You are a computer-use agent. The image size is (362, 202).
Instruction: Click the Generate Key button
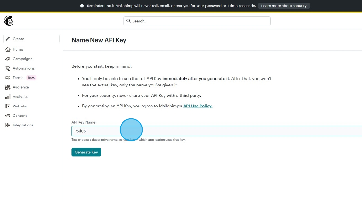pyautogui.click(x=86, y=152)
